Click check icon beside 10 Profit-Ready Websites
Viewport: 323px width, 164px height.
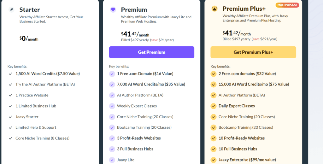[214, 138]
